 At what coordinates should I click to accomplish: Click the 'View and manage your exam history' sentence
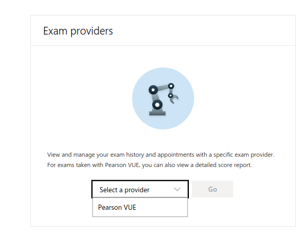click(x=160, y=155)
